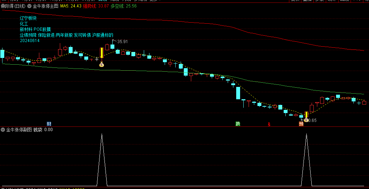Click the money bag icon below the 35.91 peak
Screen dimensions: 369x189
click(101, 64)
